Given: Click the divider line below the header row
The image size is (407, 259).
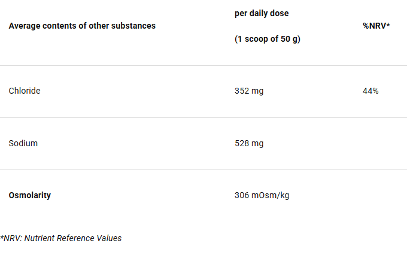Looking at the screenshot, I should 203,65.
